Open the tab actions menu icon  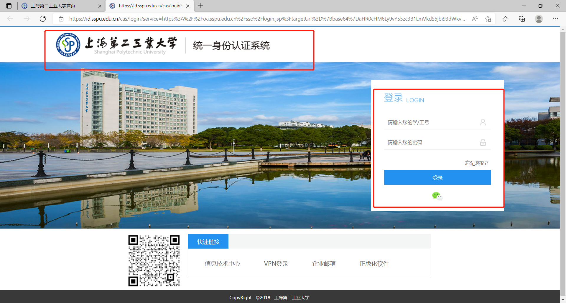point(9,6)
